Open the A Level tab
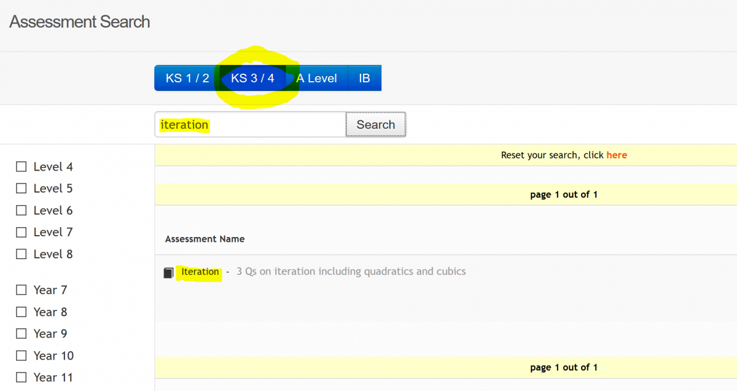The width and height of the screenshot is (737, 391). 316,79
